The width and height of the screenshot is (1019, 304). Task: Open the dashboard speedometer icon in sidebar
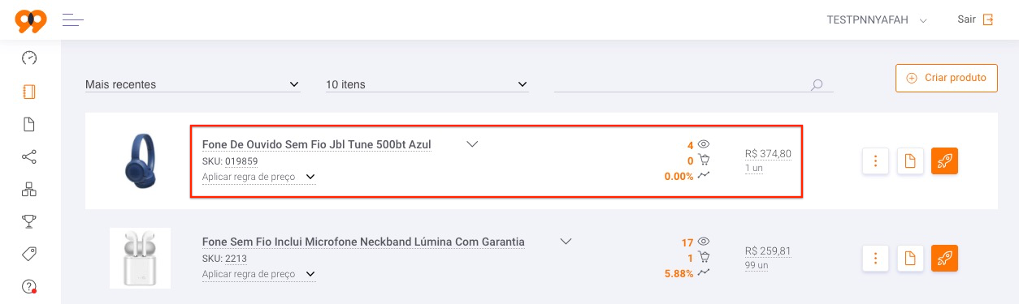29,58
